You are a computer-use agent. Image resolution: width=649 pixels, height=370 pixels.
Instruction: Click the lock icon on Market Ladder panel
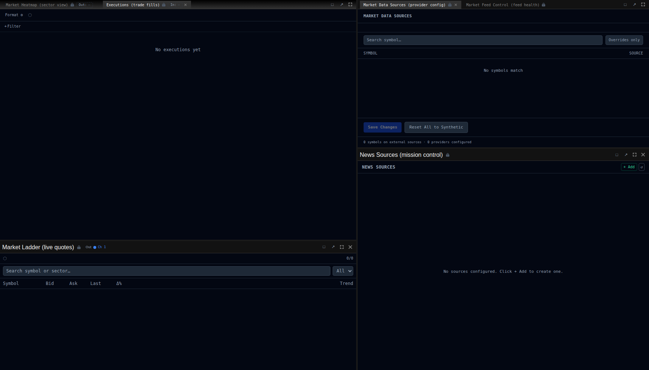click(79, 247)
